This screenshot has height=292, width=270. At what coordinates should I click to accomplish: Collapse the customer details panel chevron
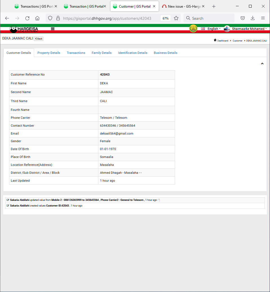tap(262, 64)
